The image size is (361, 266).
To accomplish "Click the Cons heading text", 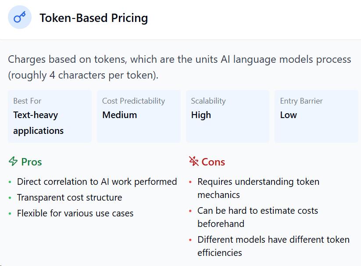I will pyautogui.click(x=213, y=162).
